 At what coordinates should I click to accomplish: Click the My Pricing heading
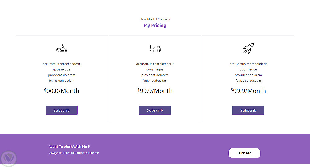click(155, 26)
